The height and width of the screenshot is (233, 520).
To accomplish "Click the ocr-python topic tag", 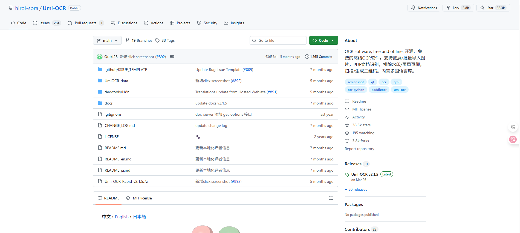I will (356, 89).
